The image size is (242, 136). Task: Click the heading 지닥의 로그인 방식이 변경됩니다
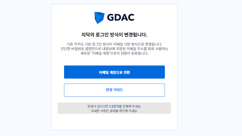[x=114, y=35]
